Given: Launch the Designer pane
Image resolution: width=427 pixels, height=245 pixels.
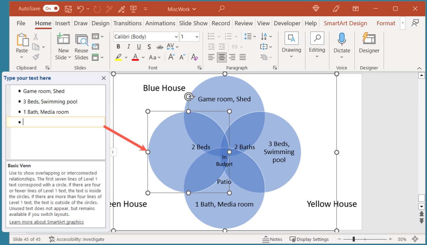Looking at the screenshot, I should (x=369, y=43).
